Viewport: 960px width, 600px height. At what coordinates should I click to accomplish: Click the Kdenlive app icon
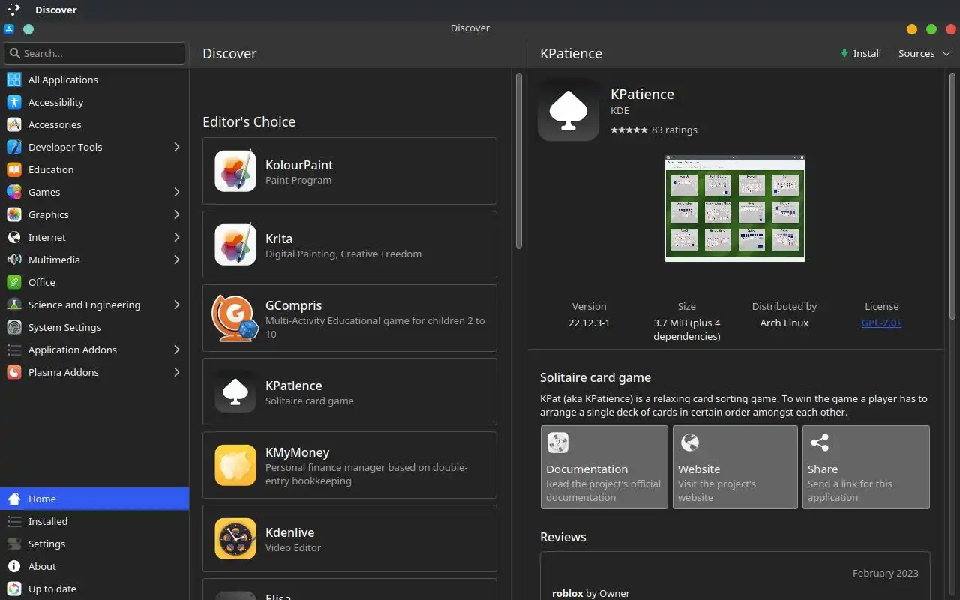pos(235,538)
